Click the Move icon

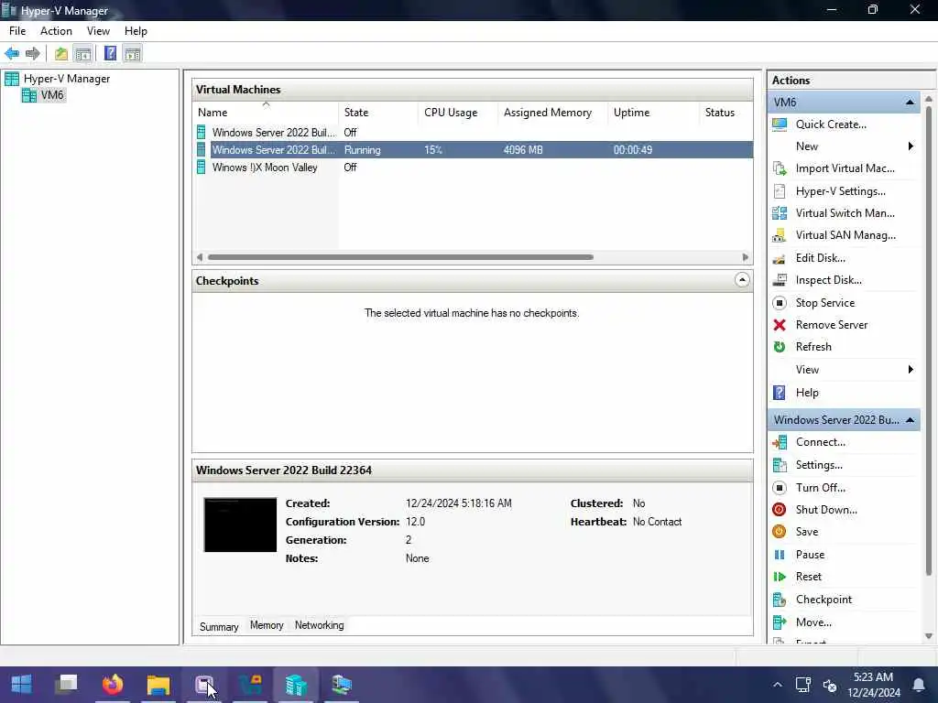click(x=780, y=622)
